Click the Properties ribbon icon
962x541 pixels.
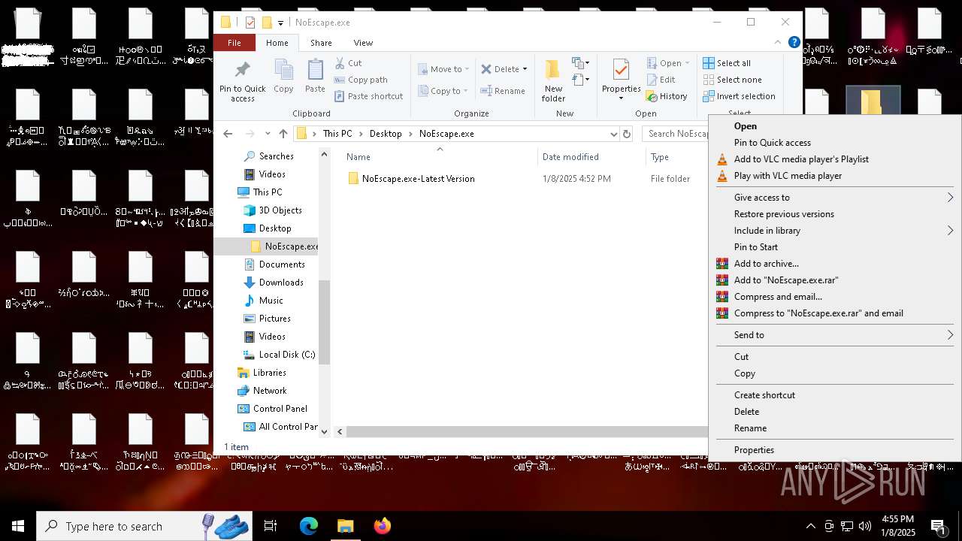point(621,81)
